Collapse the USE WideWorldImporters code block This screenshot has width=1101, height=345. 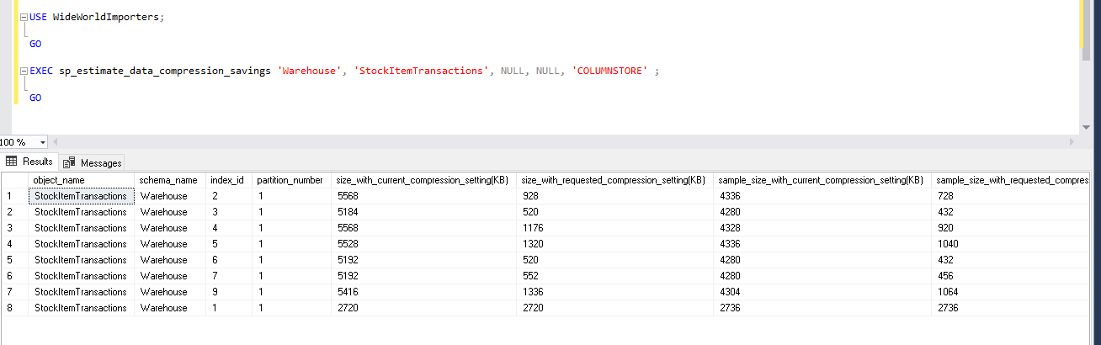[24, 17]
